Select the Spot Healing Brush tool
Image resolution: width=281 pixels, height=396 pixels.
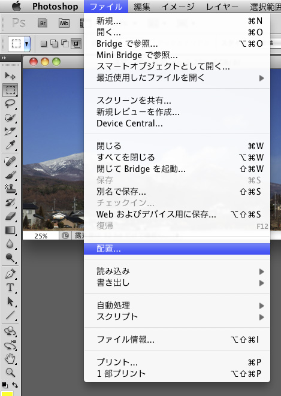[x=10, y=161]
